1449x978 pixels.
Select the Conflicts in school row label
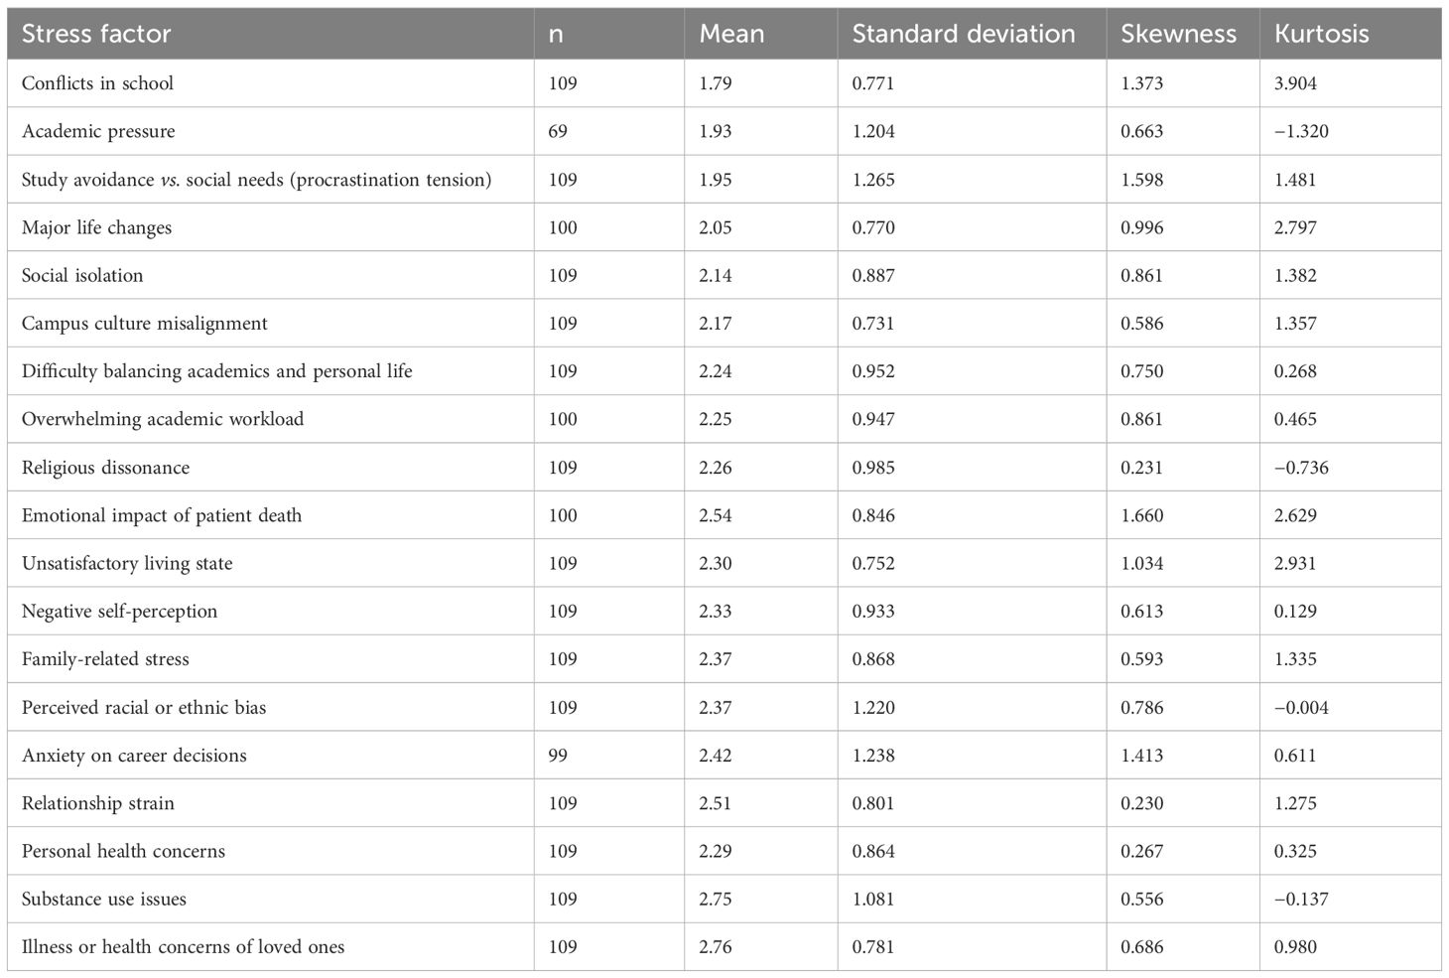pos(97,83)
